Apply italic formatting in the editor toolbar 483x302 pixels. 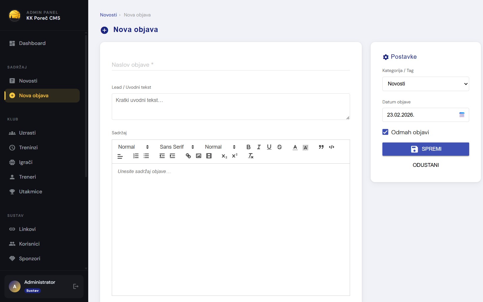click(x=259, y=147)
